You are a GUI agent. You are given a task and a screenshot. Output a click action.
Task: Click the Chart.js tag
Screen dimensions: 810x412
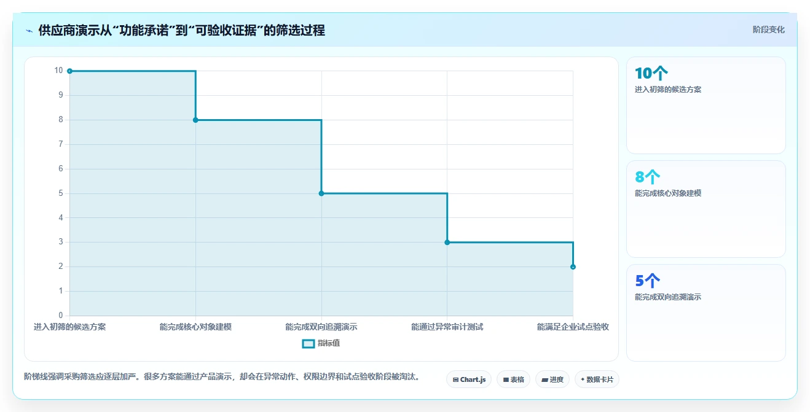tap(469, 379)
